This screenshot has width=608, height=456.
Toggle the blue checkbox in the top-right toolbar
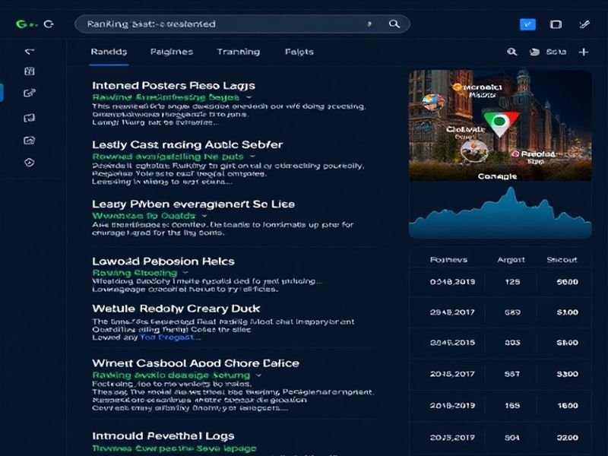coord(527,24)
